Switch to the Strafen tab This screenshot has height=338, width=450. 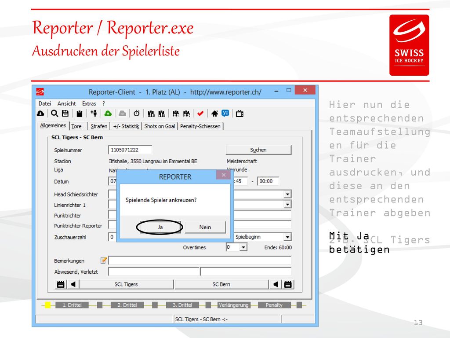[x=99, y=126]
